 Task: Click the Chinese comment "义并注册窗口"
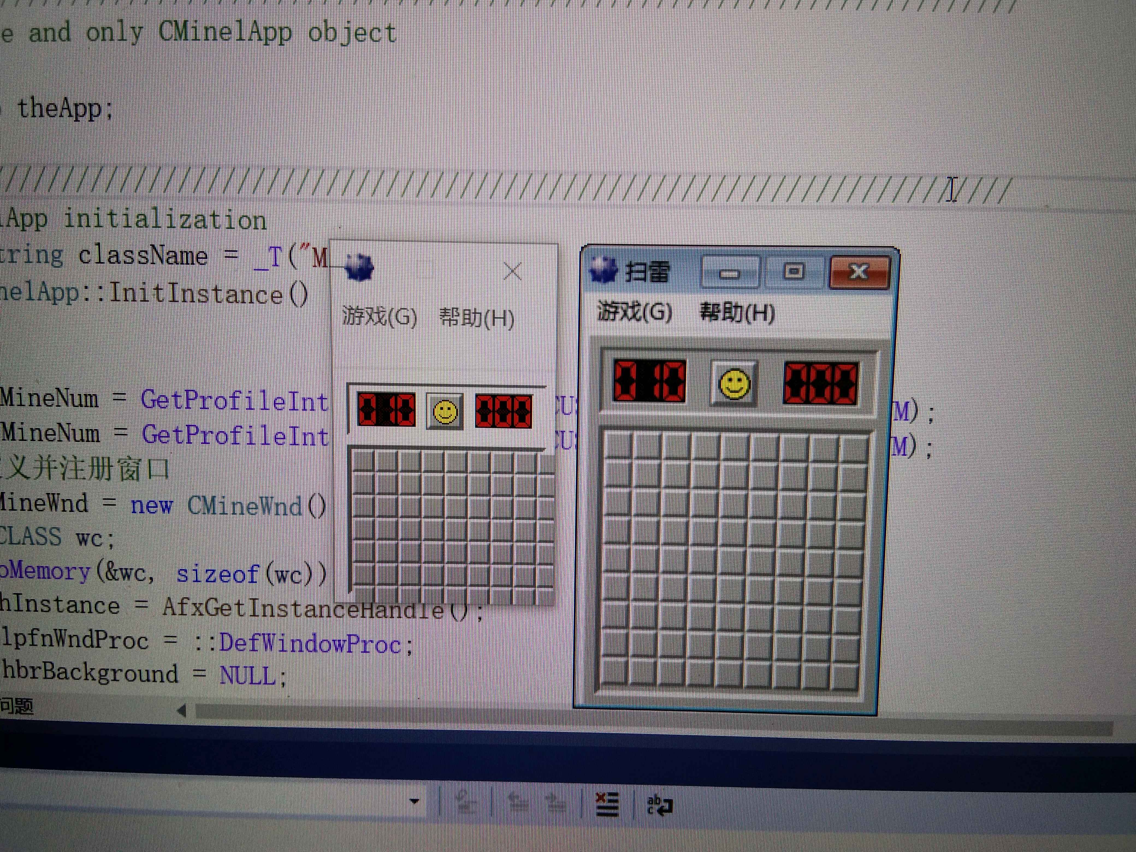(88, 468)
